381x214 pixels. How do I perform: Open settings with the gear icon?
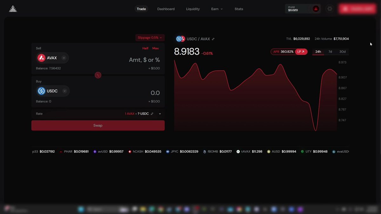pos(330,9)
